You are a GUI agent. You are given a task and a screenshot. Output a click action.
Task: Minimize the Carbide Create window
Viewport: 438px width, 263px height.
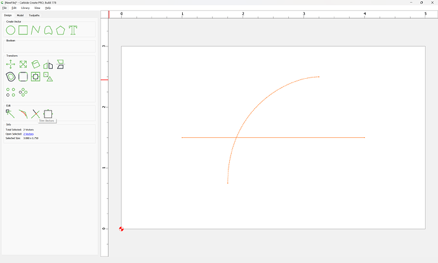[x=411, y=3]
